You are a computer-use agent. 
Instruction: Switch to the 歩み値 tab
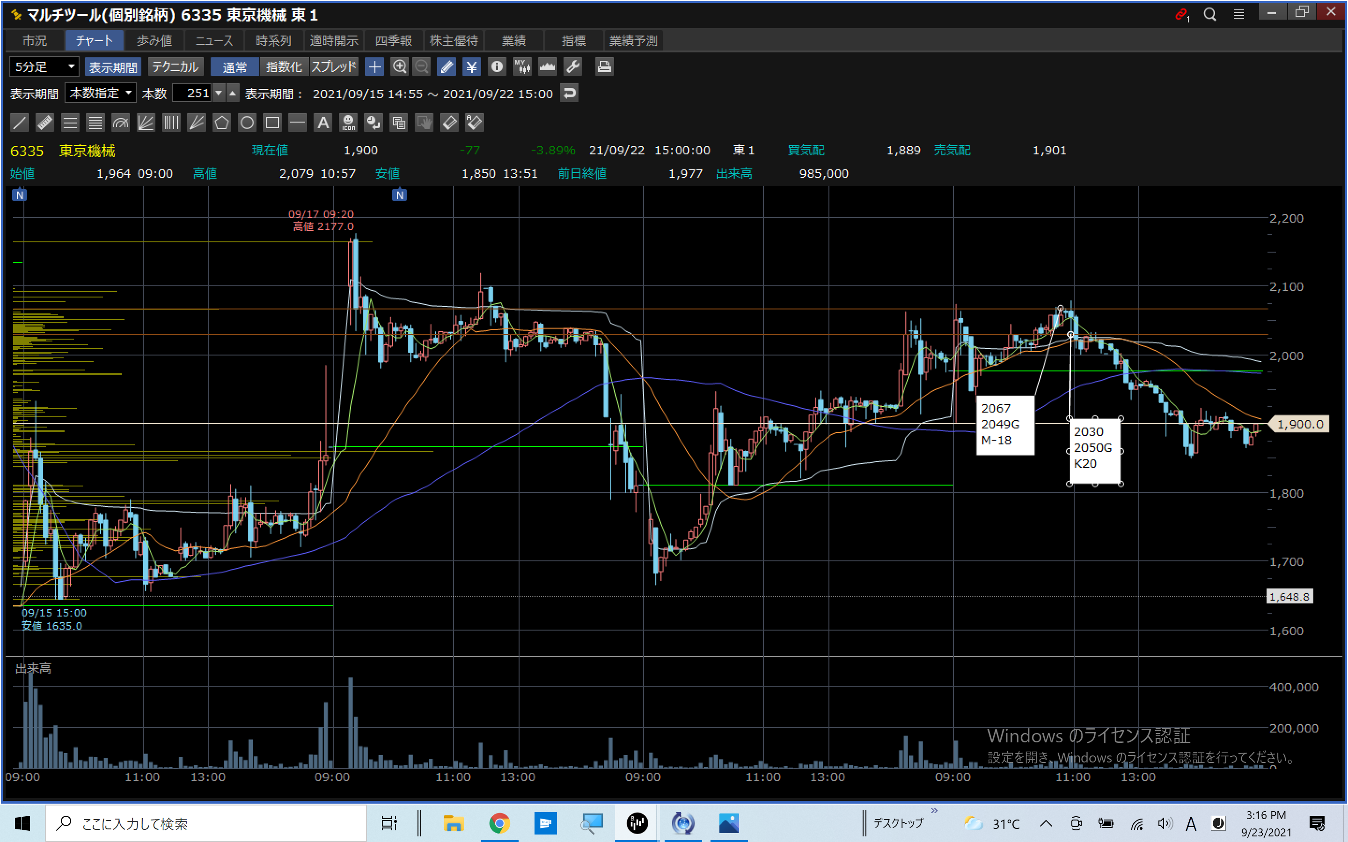(154, 41)
